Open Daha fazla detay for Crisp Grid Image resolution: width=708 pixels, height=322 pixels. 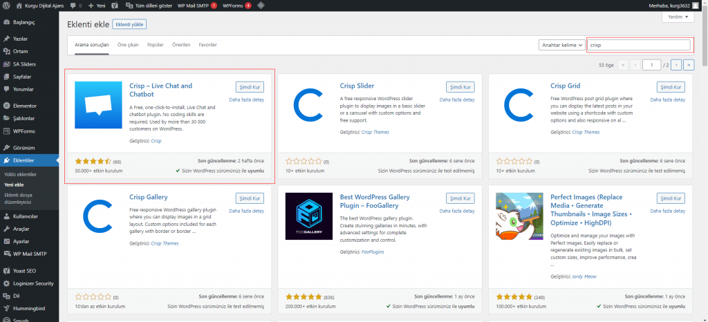667,100
